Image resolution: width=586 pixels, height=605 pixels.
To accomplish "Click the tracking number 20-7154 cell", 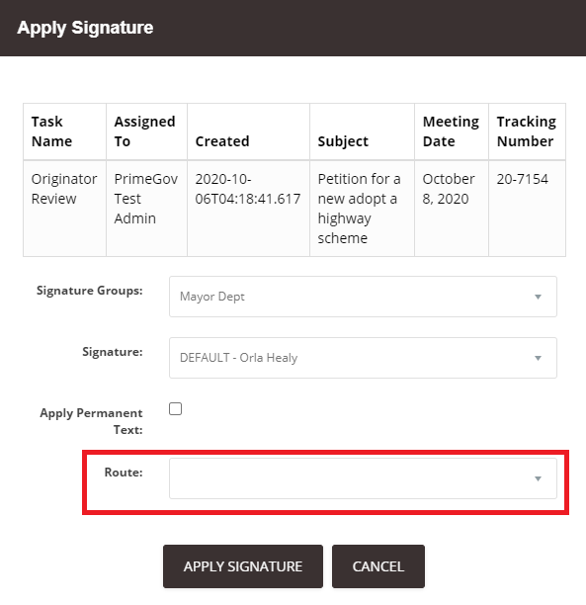I will [528, 209].
